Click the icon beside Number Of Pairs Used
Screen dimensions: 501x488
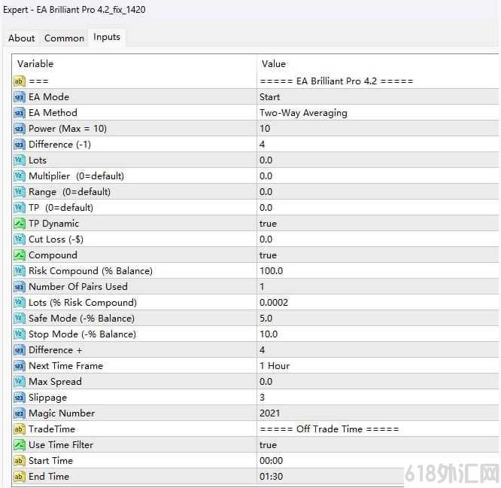[x=19, y=287]
